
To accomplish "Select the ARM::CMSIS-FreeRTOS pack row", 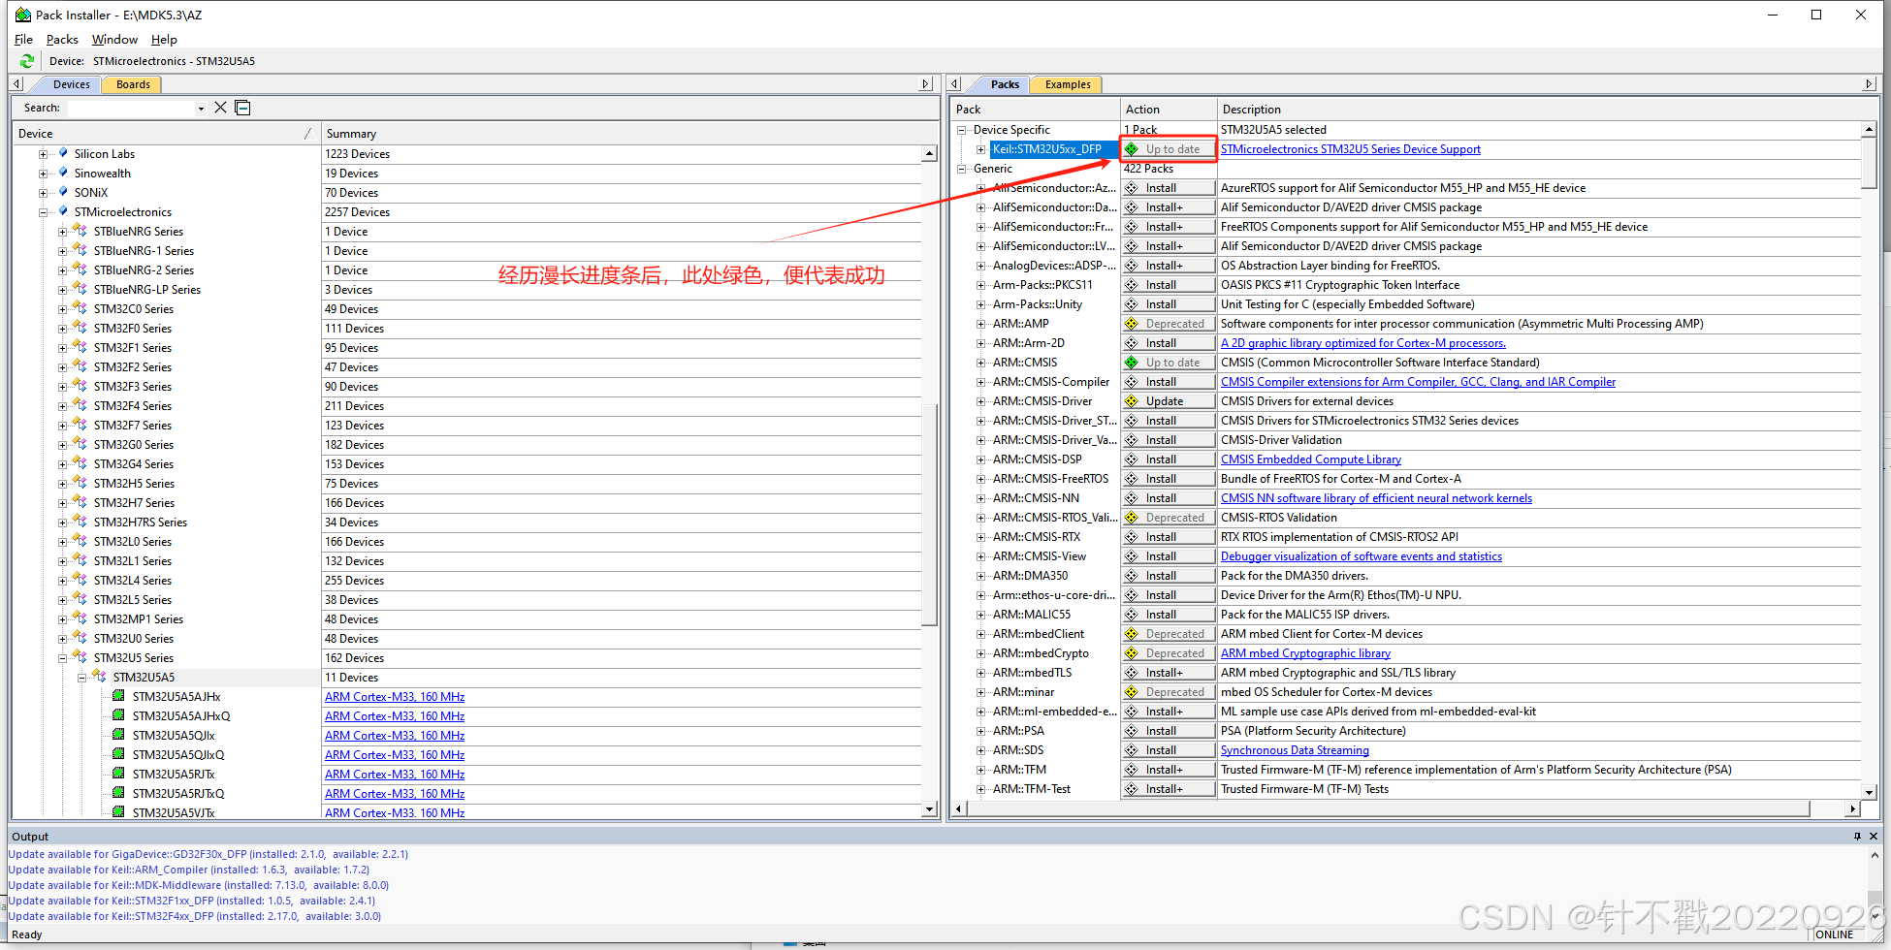I will click(x=1050, y=479).
